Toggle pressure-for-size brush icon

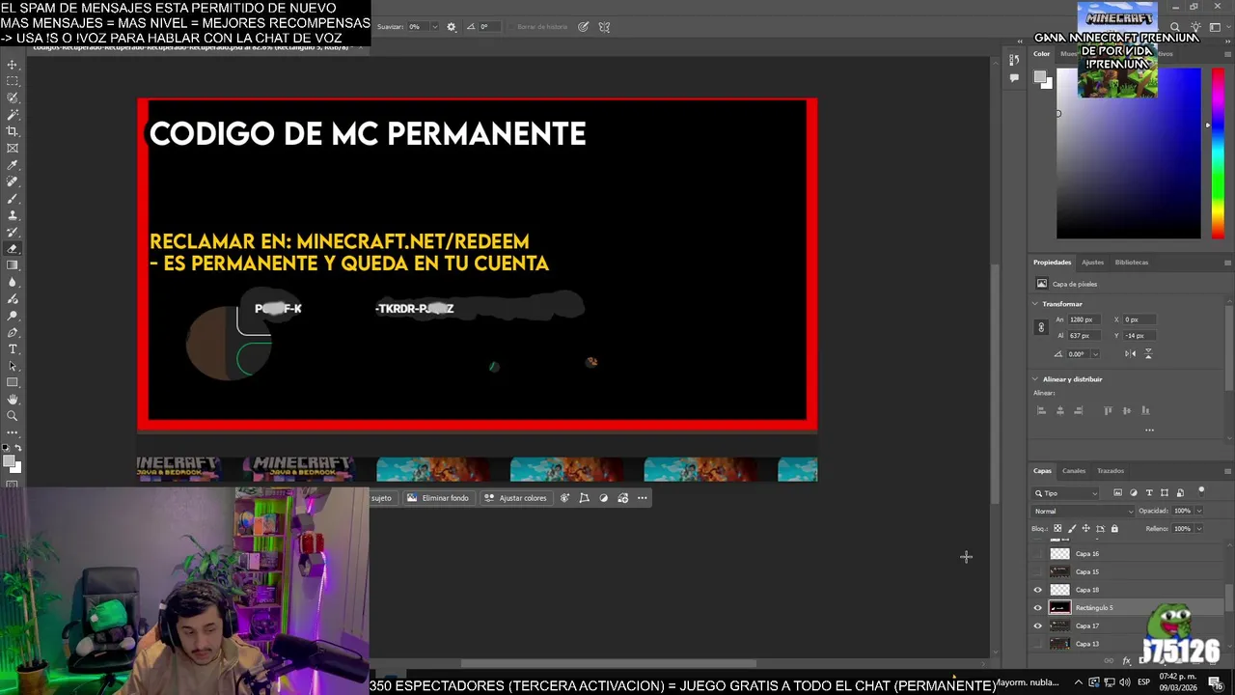point(584,27)
